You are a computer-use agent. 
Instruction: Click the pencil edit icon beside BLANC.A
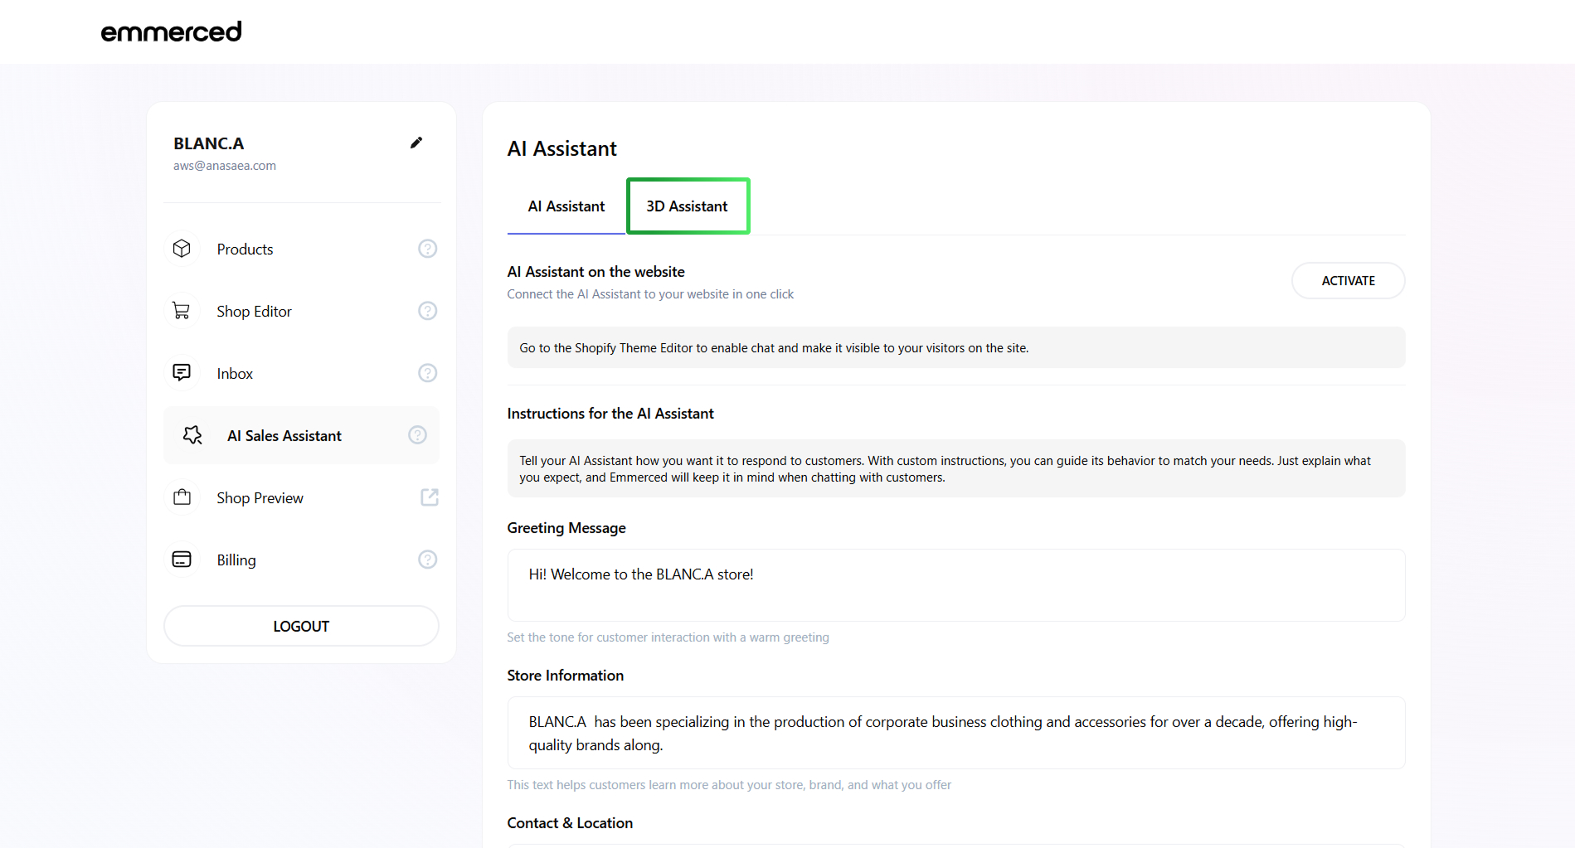[x=416, y=143]
